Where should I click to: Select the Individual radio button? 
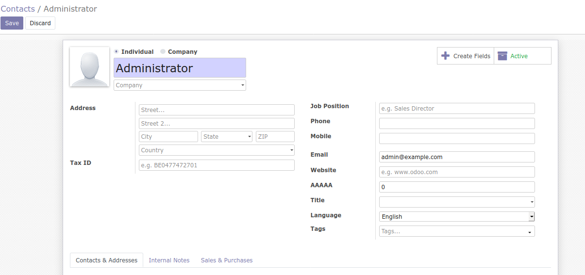coord(116,51)
